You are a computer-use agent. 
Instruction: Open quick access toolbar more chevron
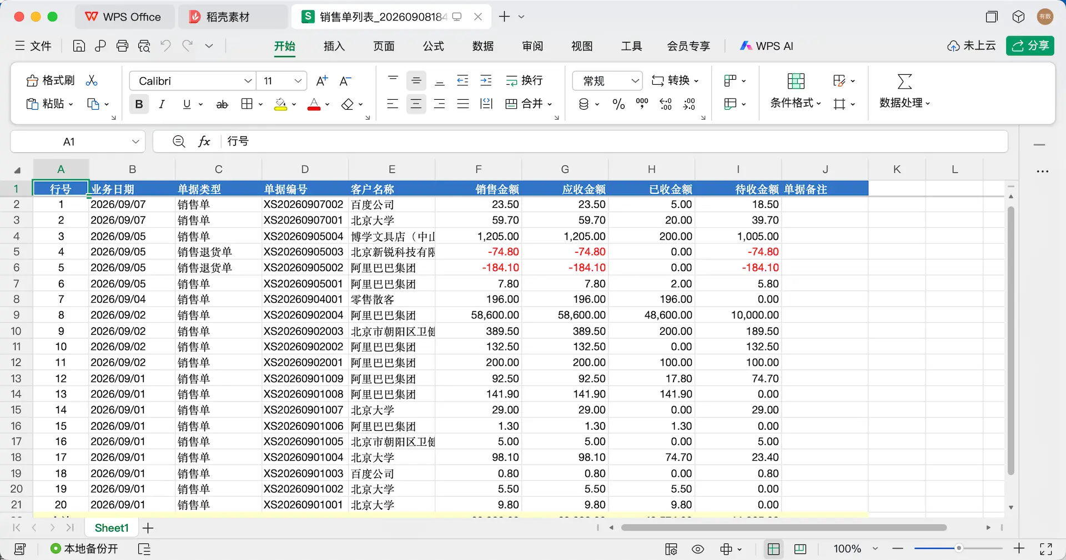coord(209,46)
